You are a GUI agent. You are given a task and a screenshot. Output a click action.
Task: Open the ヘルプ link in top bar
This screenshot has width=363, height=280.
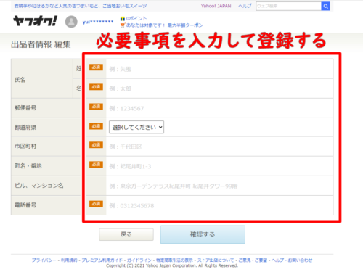click(245, 6)
